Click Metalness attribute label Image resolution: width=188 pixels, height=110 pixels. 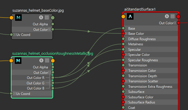[136, 44]
